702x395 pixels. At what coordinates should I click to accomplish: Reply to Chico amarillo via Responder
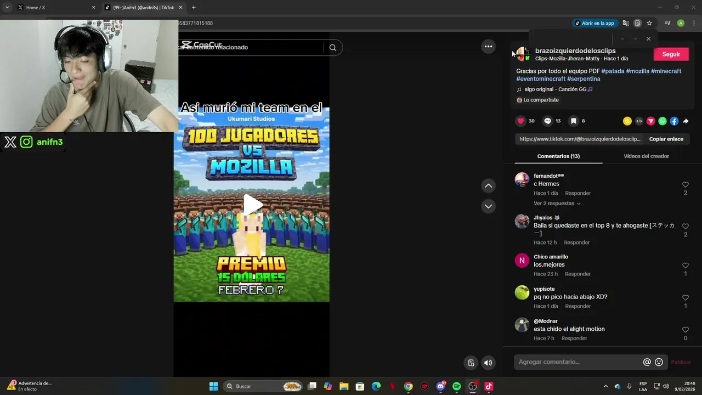(x=578, y=274)
